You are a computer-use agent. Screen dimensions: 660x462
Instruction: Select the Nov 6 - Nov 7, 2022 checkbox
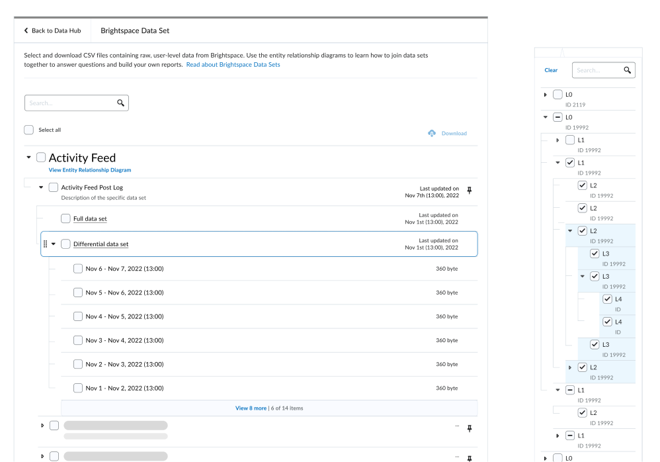click(x=78, y=269)
